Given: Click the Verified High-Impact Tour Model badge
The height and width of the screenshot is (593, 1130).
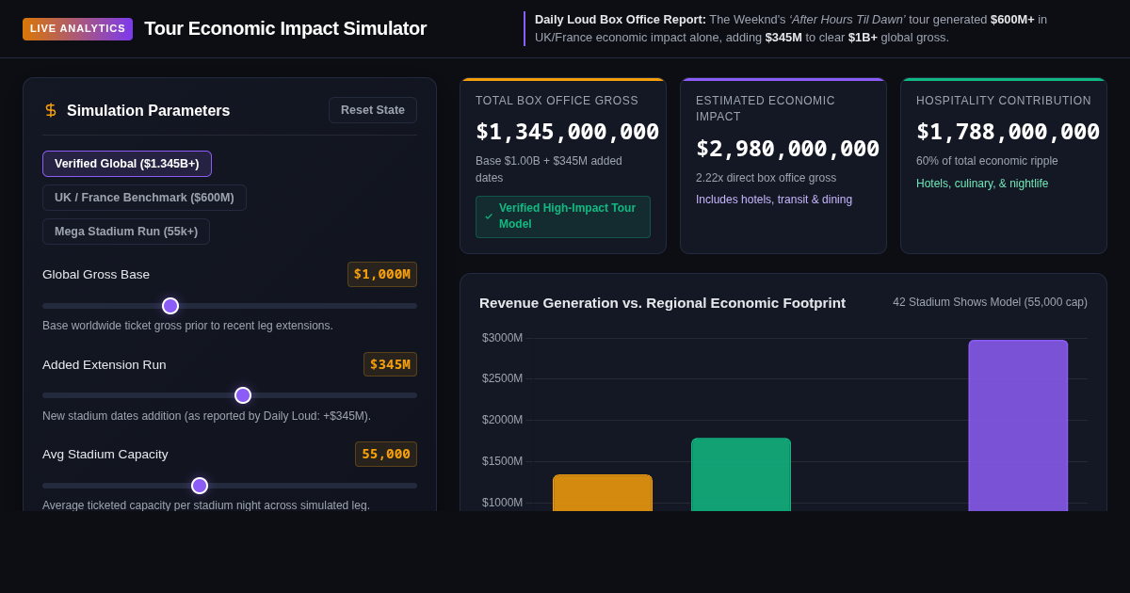Looking at the screenshot, I should [x=563, y=216].
